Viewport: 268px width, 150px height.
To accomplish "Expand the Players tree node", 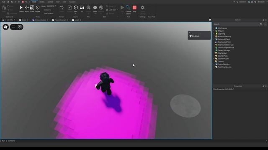I will 214,31.
